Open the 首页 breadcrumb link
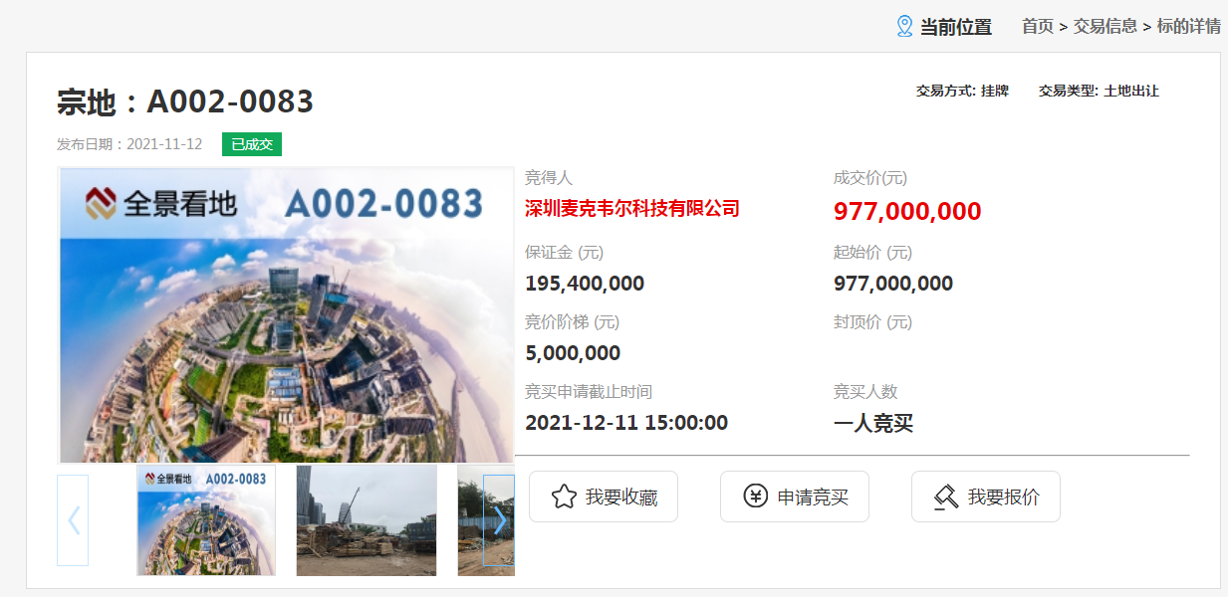 click(x=1038, y=27)
